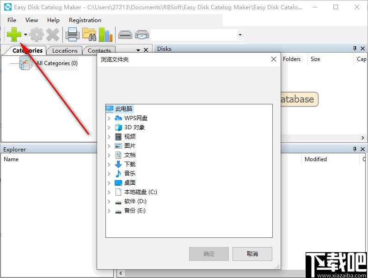
Task: Click the CD drive eject toolbar icon
Action: (x=142, y=35)
